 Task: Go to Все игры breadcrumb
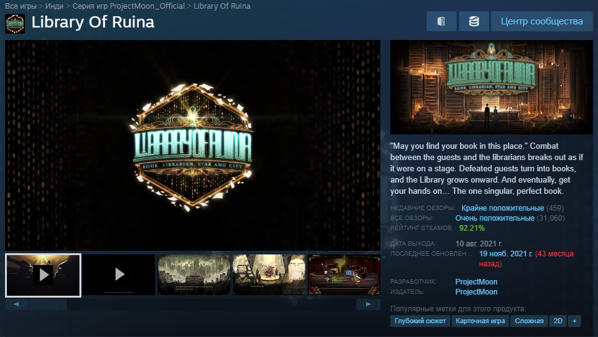(21, 6)
